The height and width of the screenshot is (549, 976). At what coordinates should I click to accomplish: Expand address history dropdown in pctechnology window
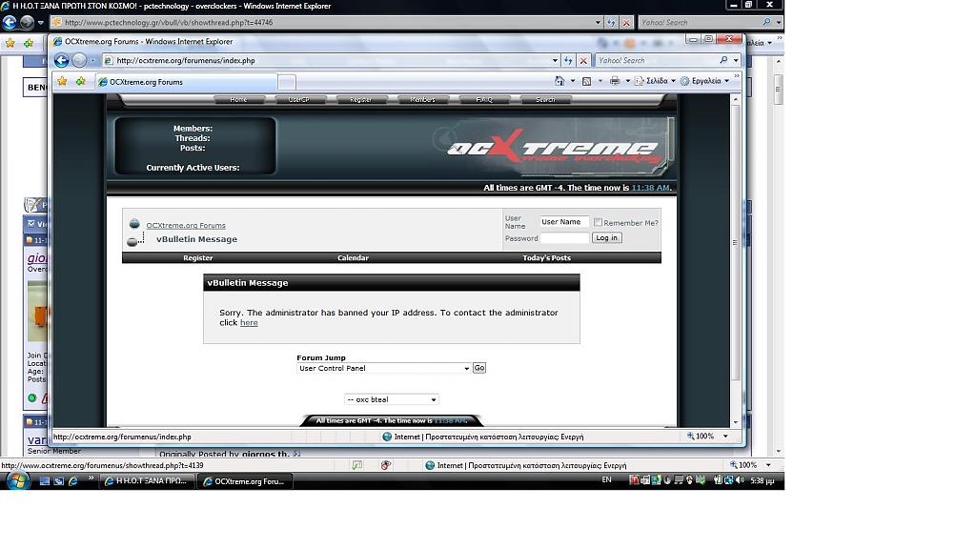click(598, 23)
